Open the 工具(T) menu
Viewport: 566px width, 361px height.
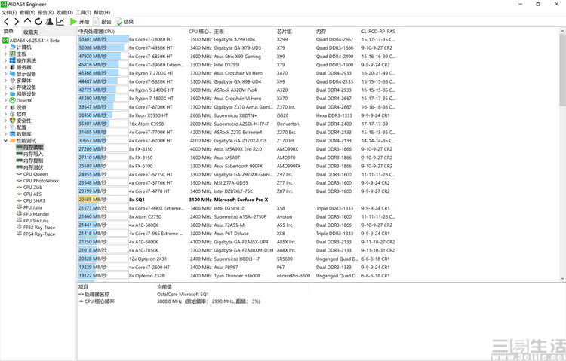(83, 12)
